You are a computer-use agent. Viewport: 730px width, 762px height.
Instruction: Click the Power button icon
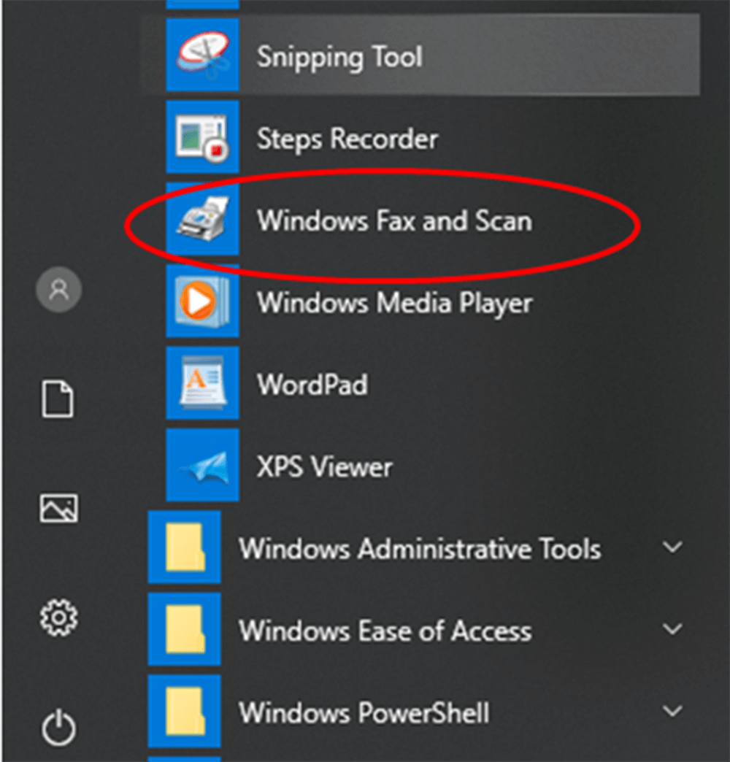pyautogui.click(x=58, y=727)
